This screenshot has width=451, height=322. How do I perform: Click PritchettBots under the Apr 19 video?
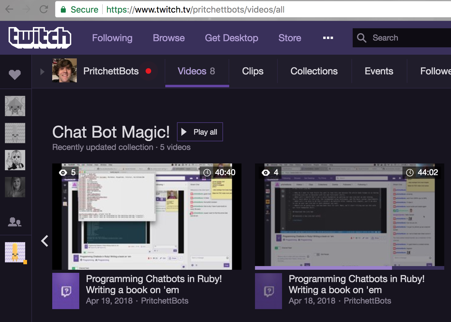(x=165, y=301)
